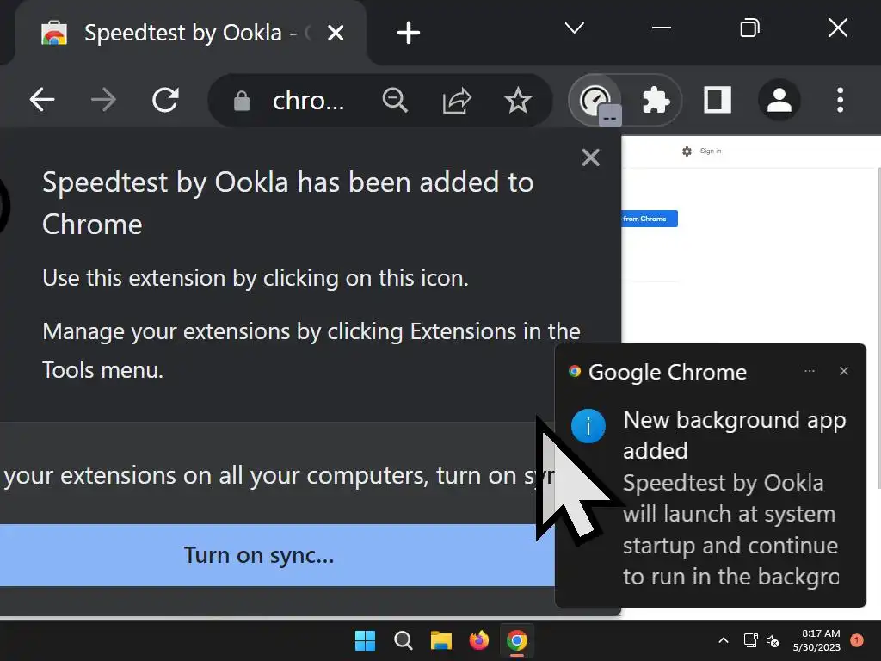Go forward to next page
The height and width of the screenshot is (661, 881).
(x=103, y=100)
